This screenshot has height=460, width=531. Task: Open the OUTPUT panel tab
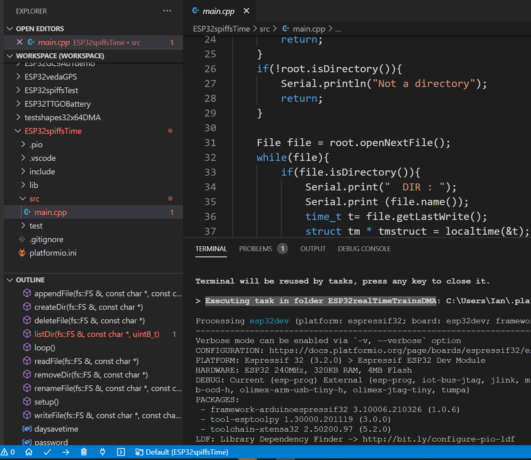click(313, 249)
